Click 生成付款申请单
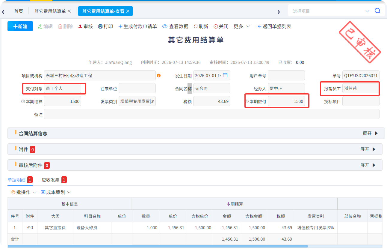Viewport: 387px width, 249px height. [x=137, y=26]
